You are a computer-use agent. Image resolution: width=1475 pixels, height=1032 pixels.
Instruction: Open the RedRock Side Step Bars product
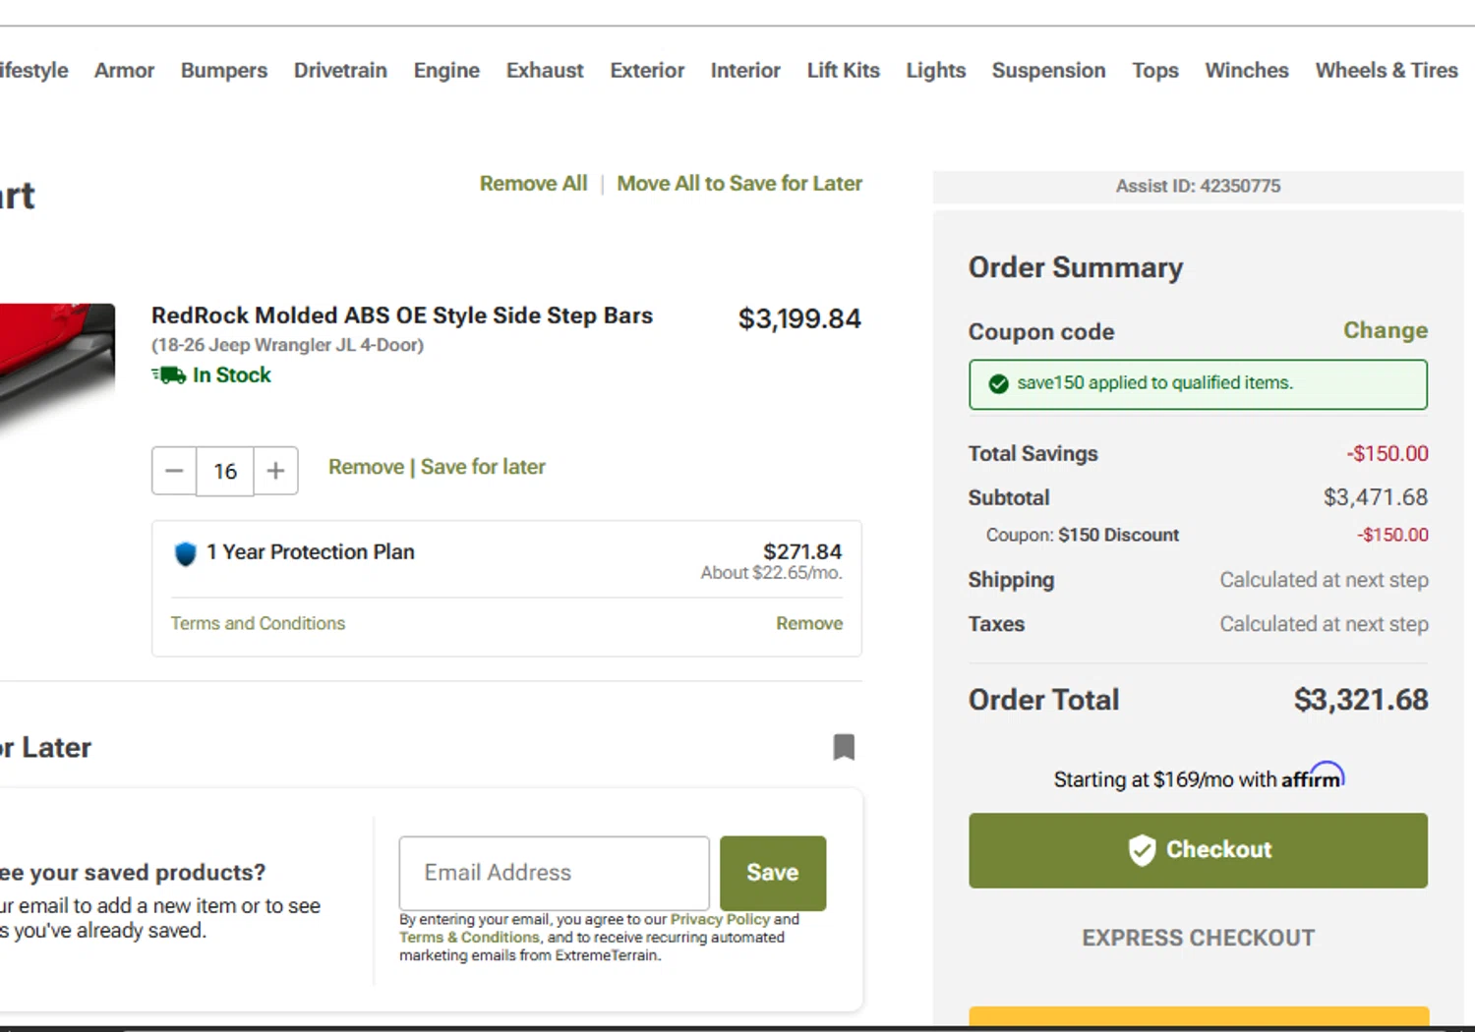click(x=401, y=315)
